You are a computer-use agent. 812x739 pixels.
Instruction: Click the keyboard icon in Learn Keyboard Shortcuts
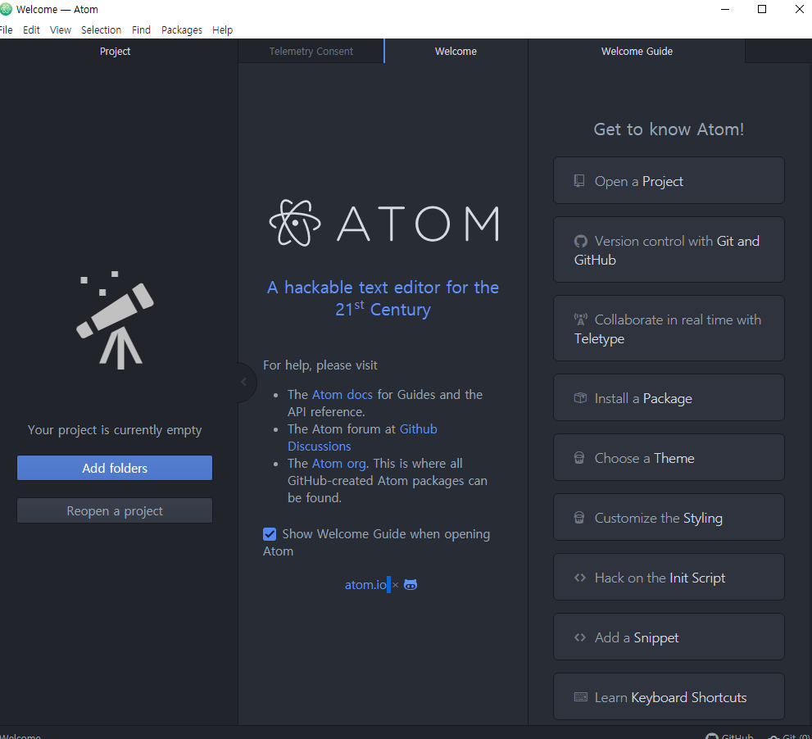581,697
